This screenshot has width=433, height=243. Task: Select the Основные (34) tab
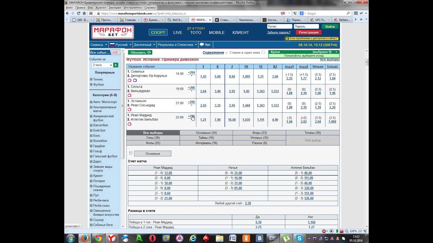206,133
